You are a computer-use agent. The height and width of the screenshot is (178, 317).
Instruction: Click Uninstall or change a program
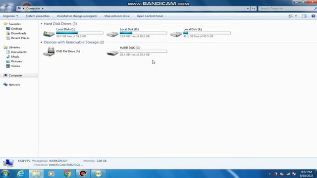click(x=77, y=16)
